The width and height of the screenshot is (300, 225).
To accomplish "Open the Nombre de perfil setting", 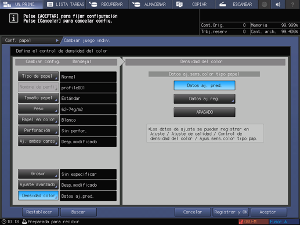I will (38, 87).
